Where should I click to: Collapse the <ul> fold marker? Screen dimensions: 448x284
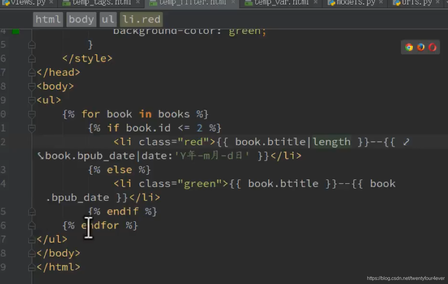click(32, 100)
